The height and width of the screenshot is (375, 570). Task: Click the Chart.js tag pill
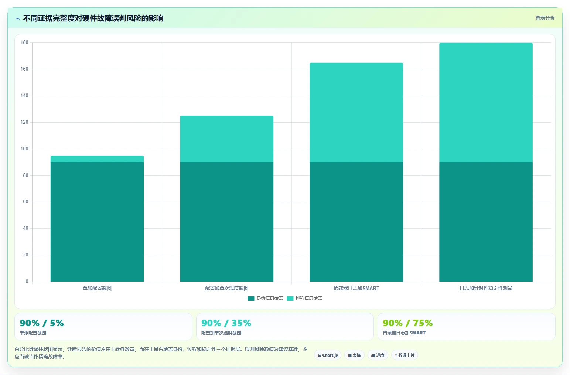[x=328, y=355]
